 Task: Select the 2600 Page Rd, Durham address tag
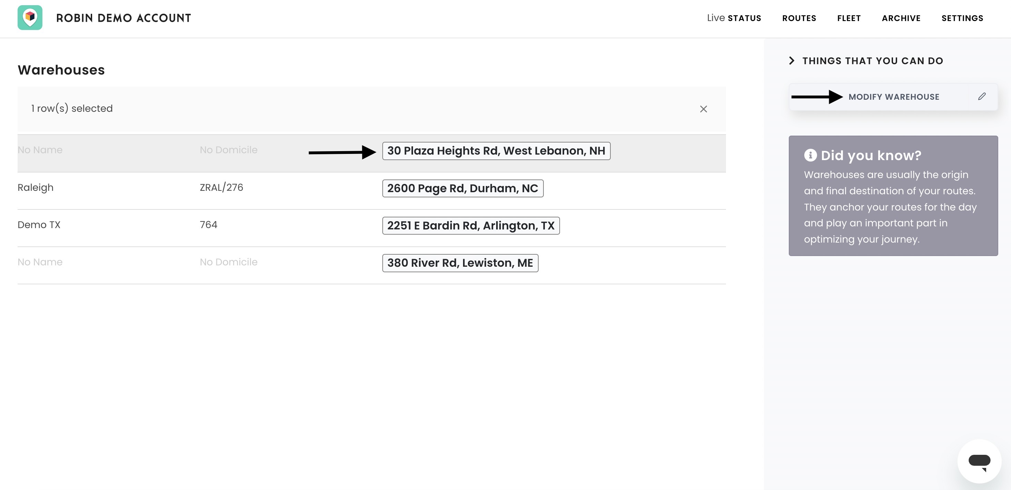pos(463,188)
